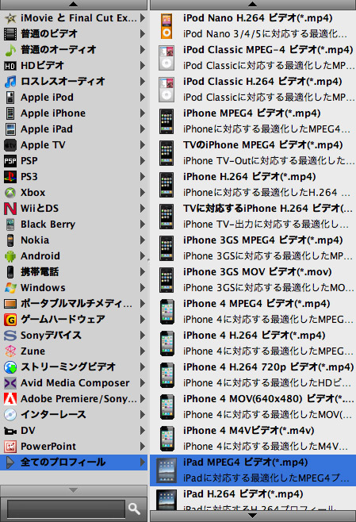356x522 pixels.
Task: Click the Sonyデバイス S icon
Action: 10,336
